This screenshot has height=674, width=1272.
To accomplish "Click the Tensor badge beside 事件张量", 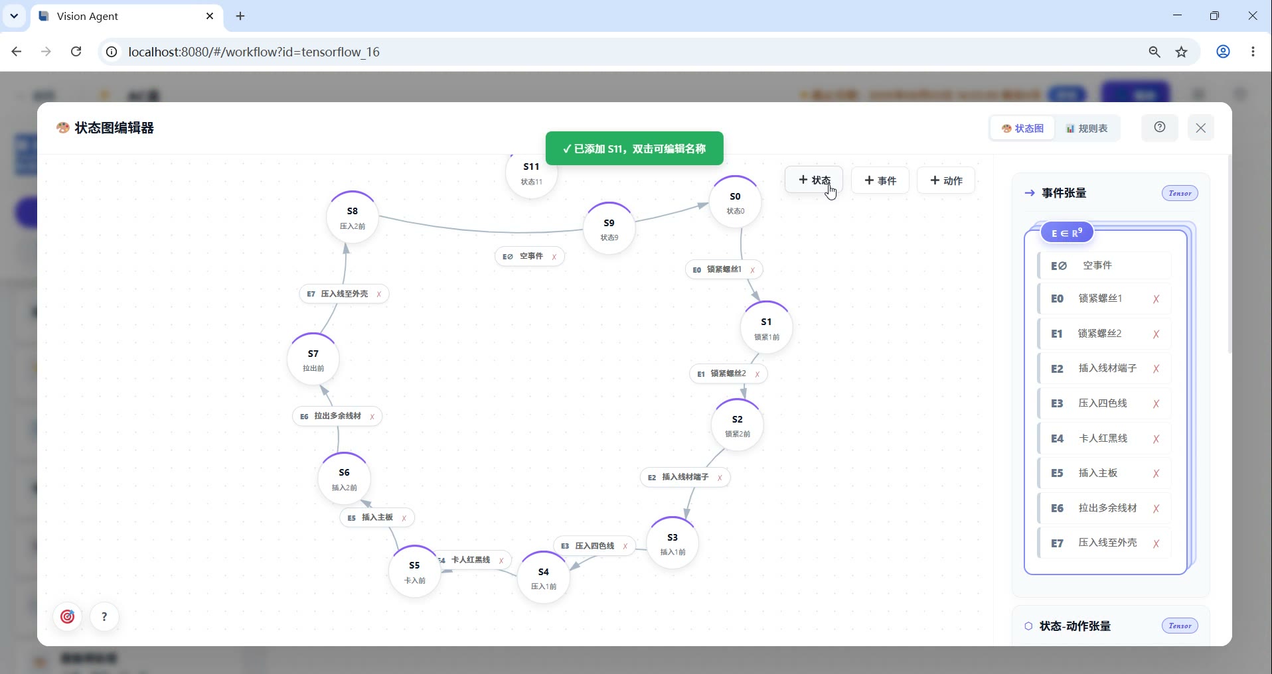I will coord(1180,193).
